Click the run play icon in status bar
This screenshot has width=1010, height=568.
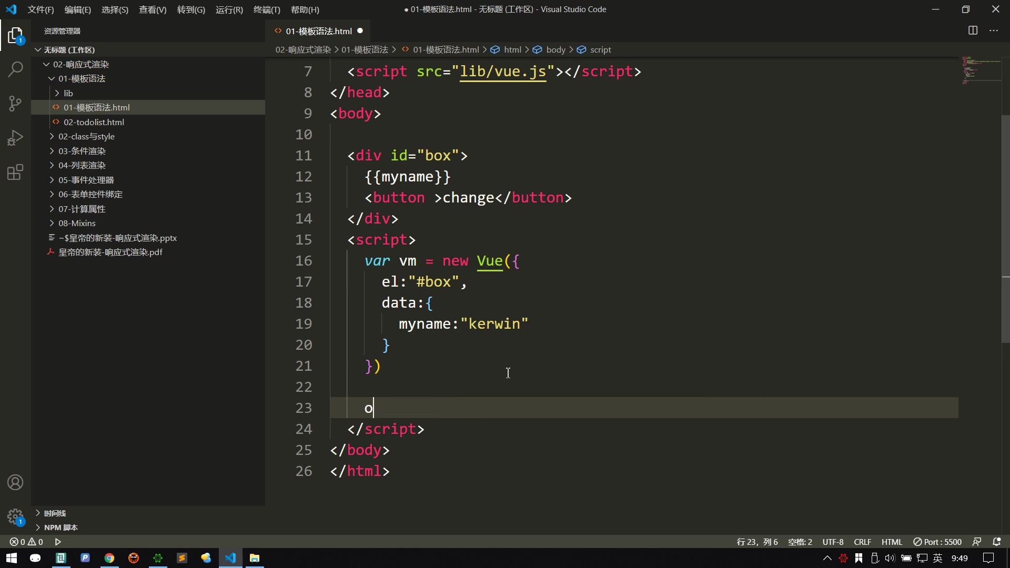(x=58, y=542)
